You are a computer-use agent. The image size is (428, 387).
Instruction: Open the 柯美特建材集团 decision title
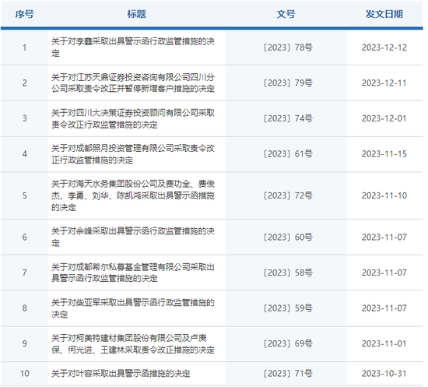[133, 343]
